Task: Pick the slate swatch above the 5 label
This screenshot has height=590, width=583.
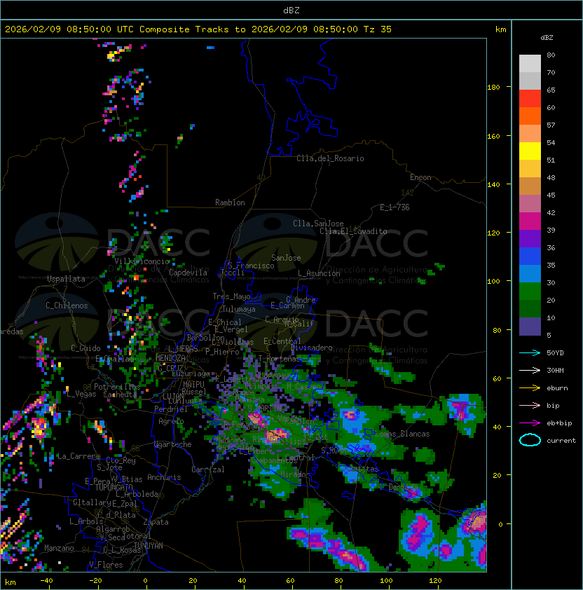Action: [530, 327]
